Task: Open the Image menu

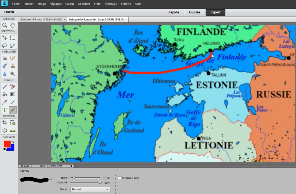Action: tap(42, 4)
